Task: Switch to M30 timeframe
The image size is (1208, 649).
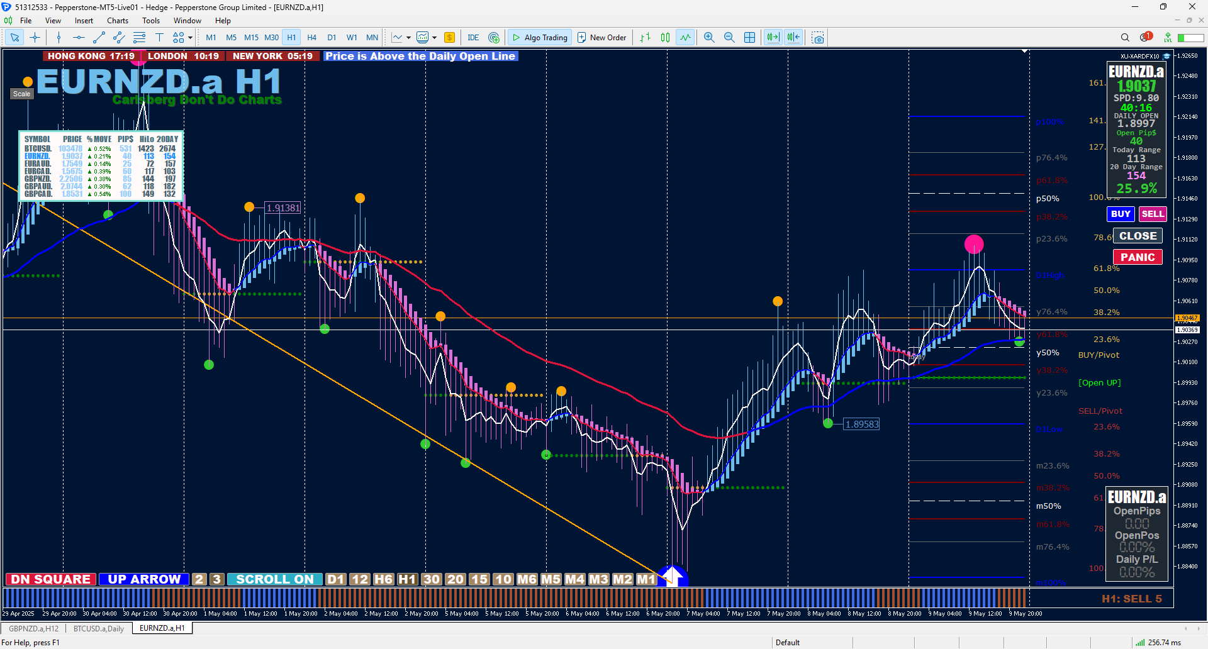Action: click(x=271, y=38)
